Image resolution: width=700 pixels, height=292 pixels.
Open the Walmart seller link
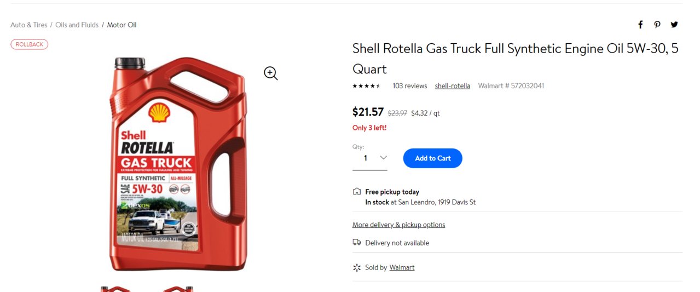pyautogui.click(x=402, y=267)
